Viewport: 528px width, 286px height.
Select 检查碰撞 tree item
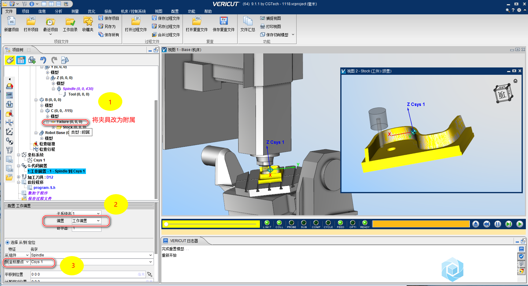[47, 144]
